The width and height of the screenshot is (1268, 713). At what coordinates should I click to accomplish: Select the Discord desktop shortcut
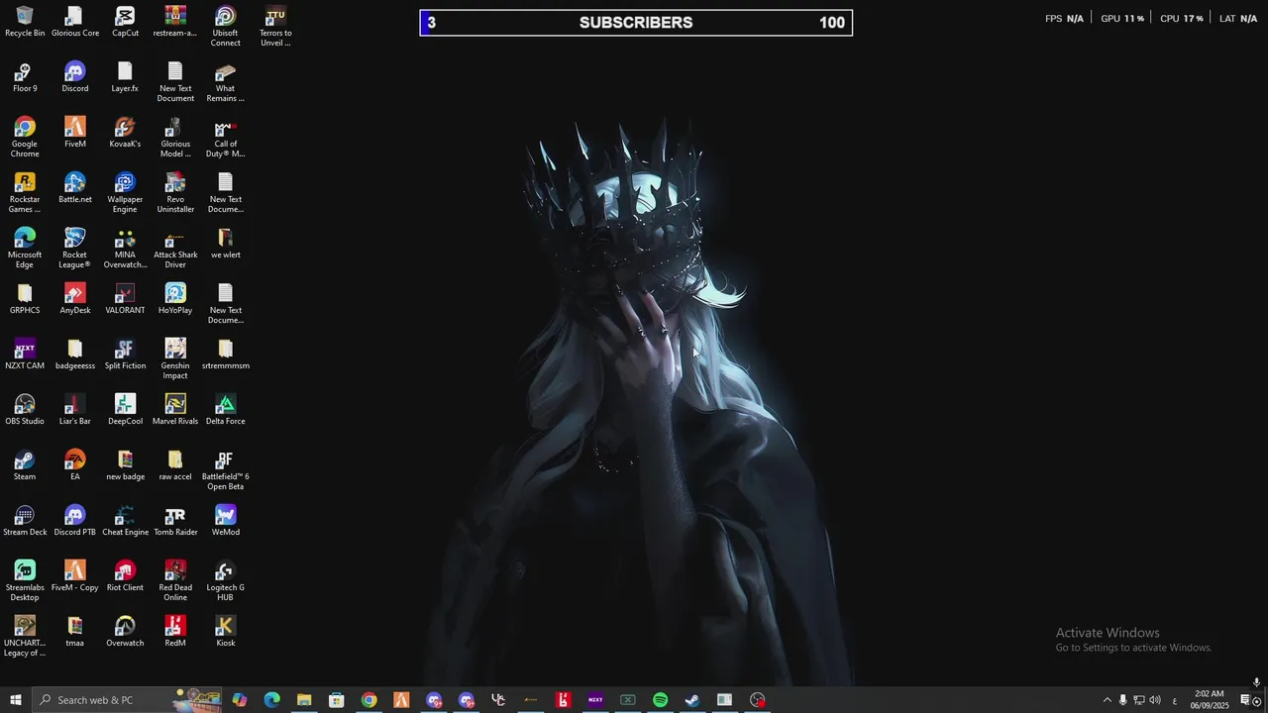point(75,77)
